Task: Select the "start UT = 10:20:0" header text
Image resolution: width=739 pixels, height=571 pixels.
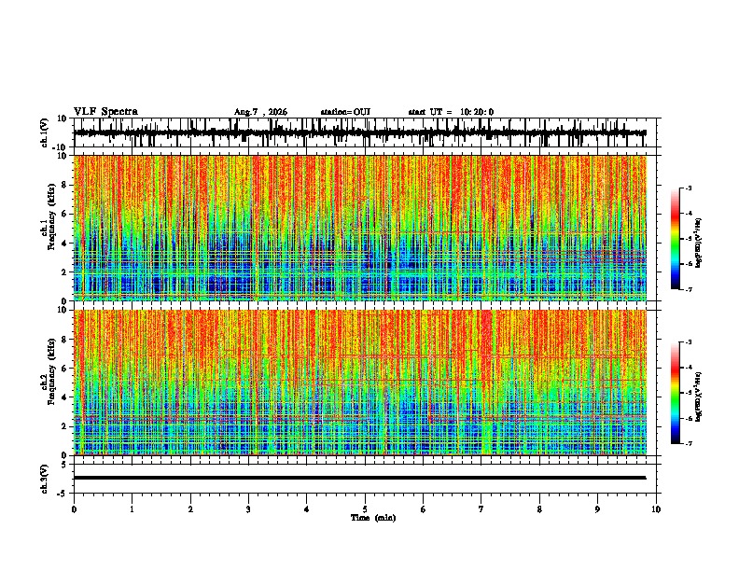Action: click(451, 112)
